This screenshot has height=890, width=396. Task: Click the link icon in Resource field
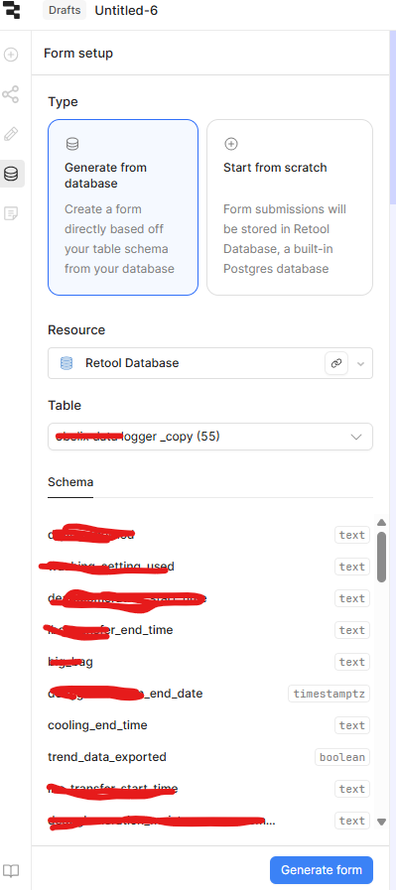point(336,363)
